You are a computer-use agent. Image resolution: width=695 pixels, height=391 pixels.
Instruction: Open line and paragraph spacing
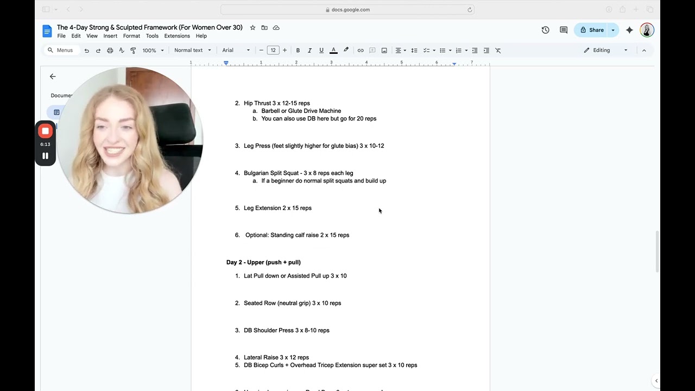click(x=414, y=51)
